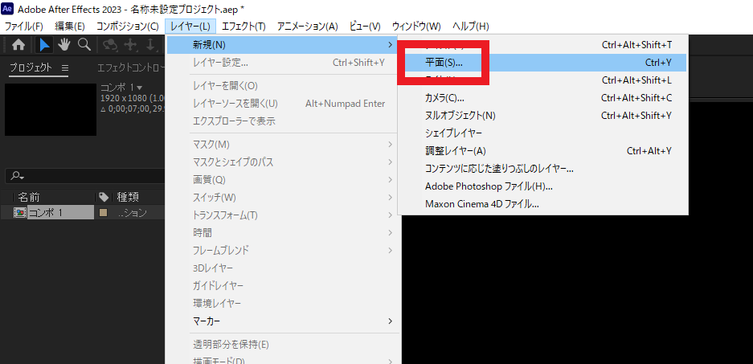Expand the スイッチ(W) submenu
This screenshot has height=364, width=753.
(282, 198)
